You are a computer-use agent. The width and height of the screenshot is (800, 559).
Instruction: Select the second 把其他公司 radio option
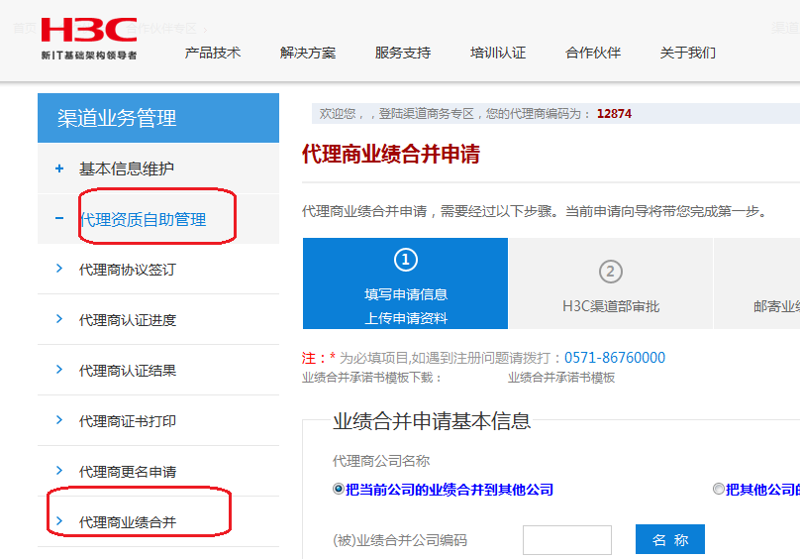719,490
